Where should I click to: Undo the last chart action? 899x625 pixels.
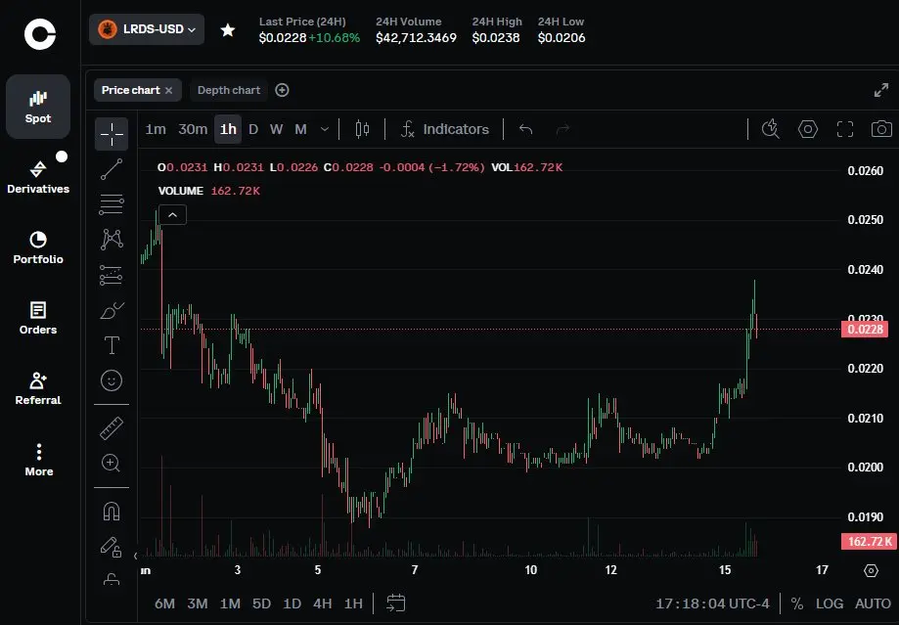[x=525, y=129]
